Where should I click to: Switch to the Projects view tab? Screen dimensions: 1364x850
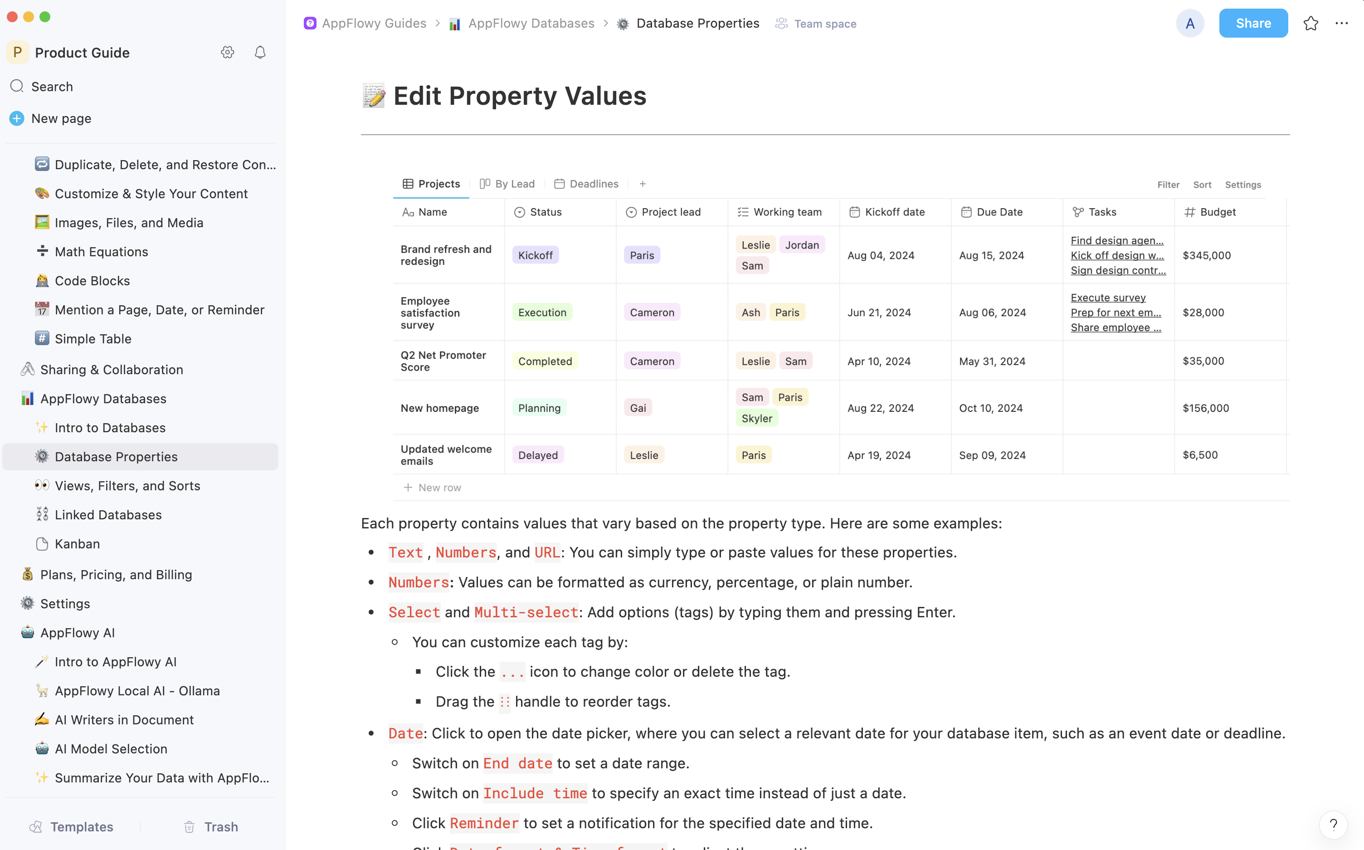(431, 184)
